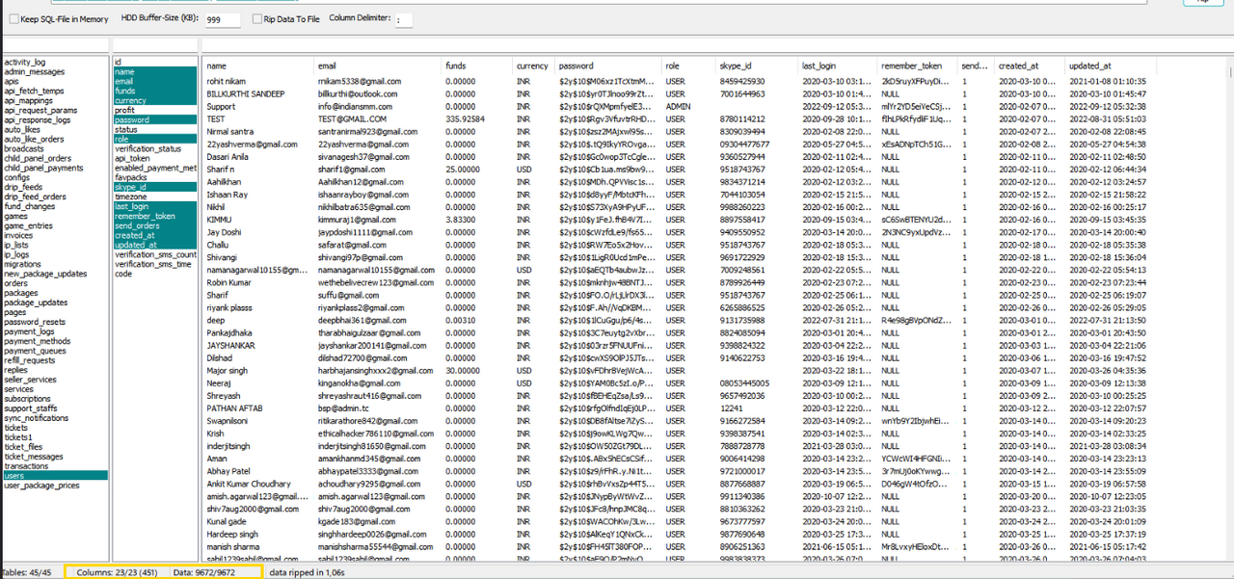
Task: Select the api_fetch_temps table
Action: (34, 91)
